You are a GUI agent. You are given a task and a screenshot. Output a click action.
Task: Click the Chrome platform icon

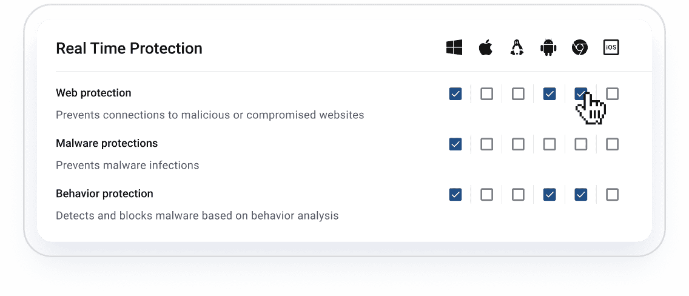(x=580, y=48)
